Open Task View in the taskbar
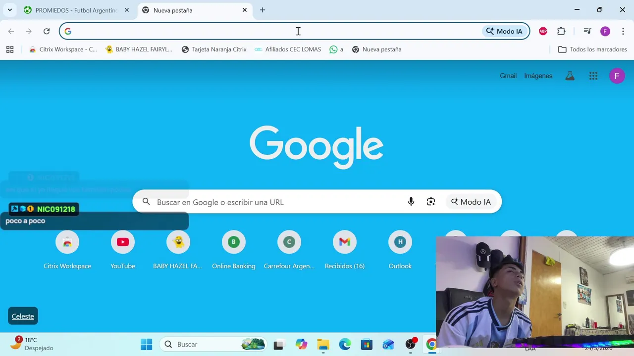Screen dimensions: 634x356 279,344
